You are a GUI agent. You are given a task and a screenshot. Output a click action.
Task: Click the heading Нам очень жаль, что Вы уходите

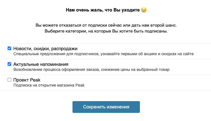tap(103, 10)
